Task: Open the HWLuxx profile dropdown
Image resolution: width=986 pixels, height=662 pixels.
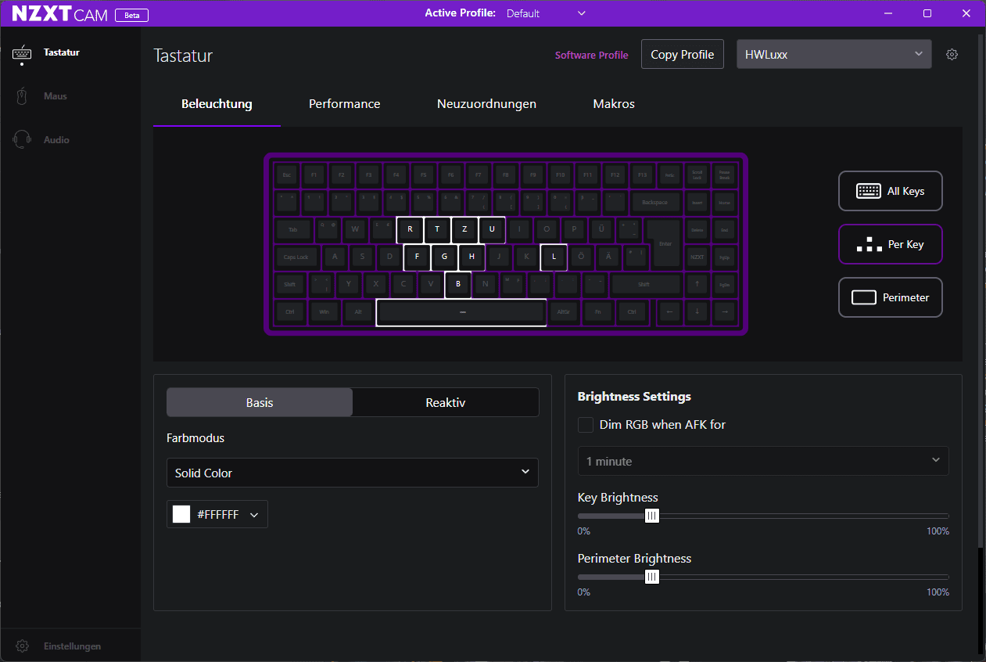Action: 834,54
